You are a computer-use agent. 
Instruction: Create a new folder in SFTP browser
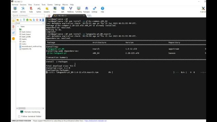[31, 20]
